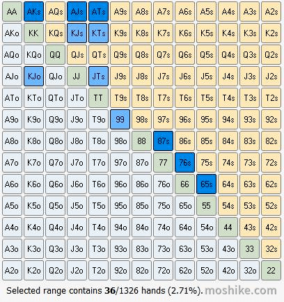Add 98o to the range
This screenshot has height=302, width=284.
click(x=120, y=141)
